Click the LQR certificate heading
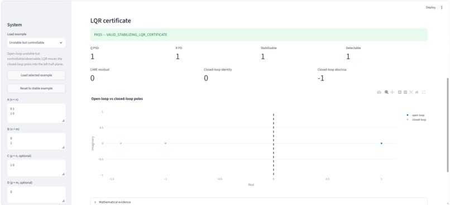 (x=111, y=21)
